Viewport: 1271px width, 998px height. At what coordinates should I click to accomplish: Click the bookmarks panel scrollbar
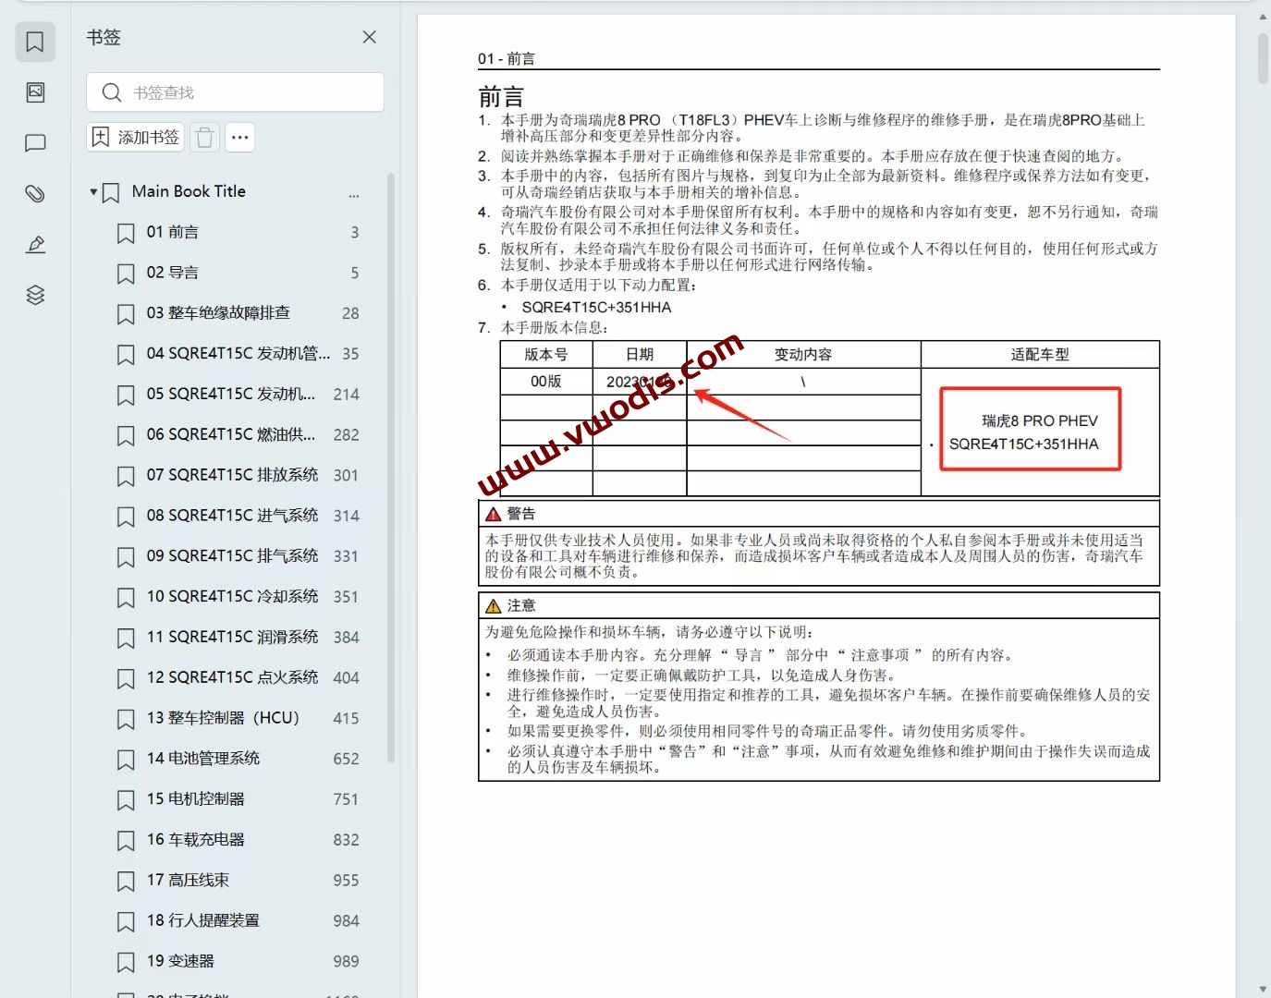(391, 469)
